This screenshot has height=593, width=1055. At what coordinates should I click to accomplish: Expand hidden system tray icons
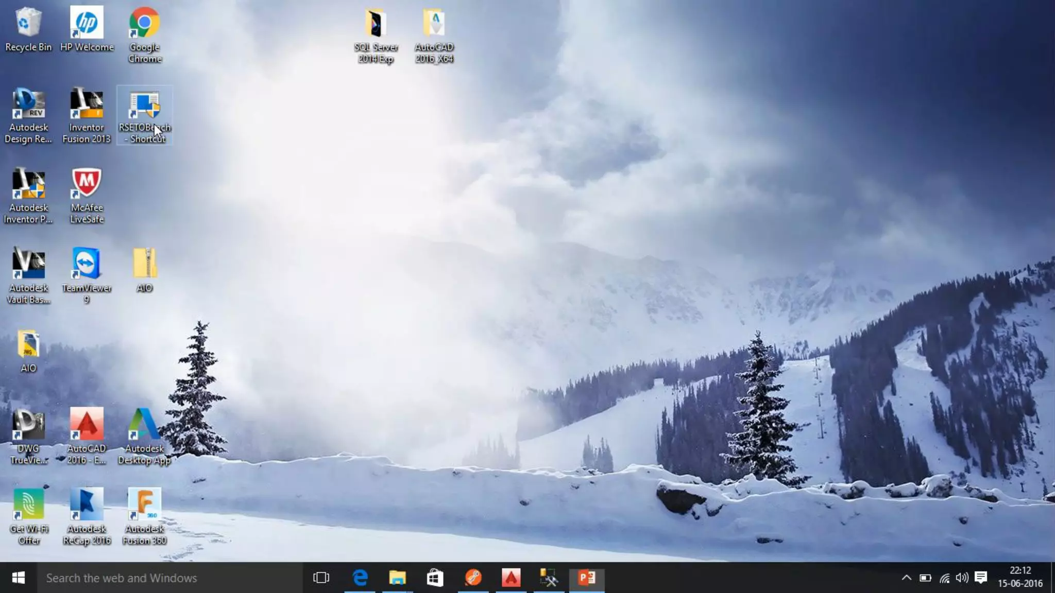pos(906,578)
